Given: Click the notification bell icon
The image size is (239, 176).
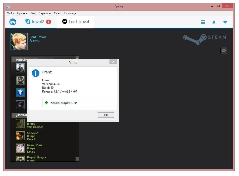Looking at the screenshot, I should pos(214,22).
